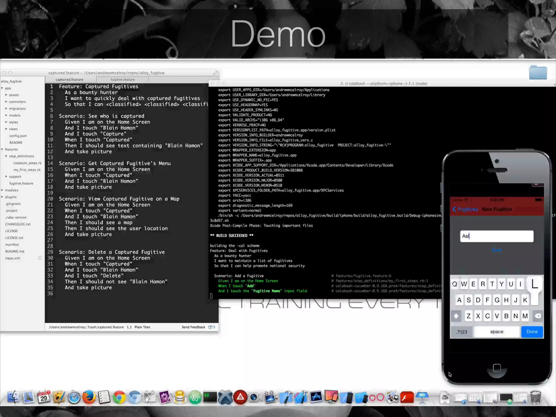Toggle the shift key on iPhone keyboard
This screenshot has height=417, width=556.
click(x=456, y=316)
